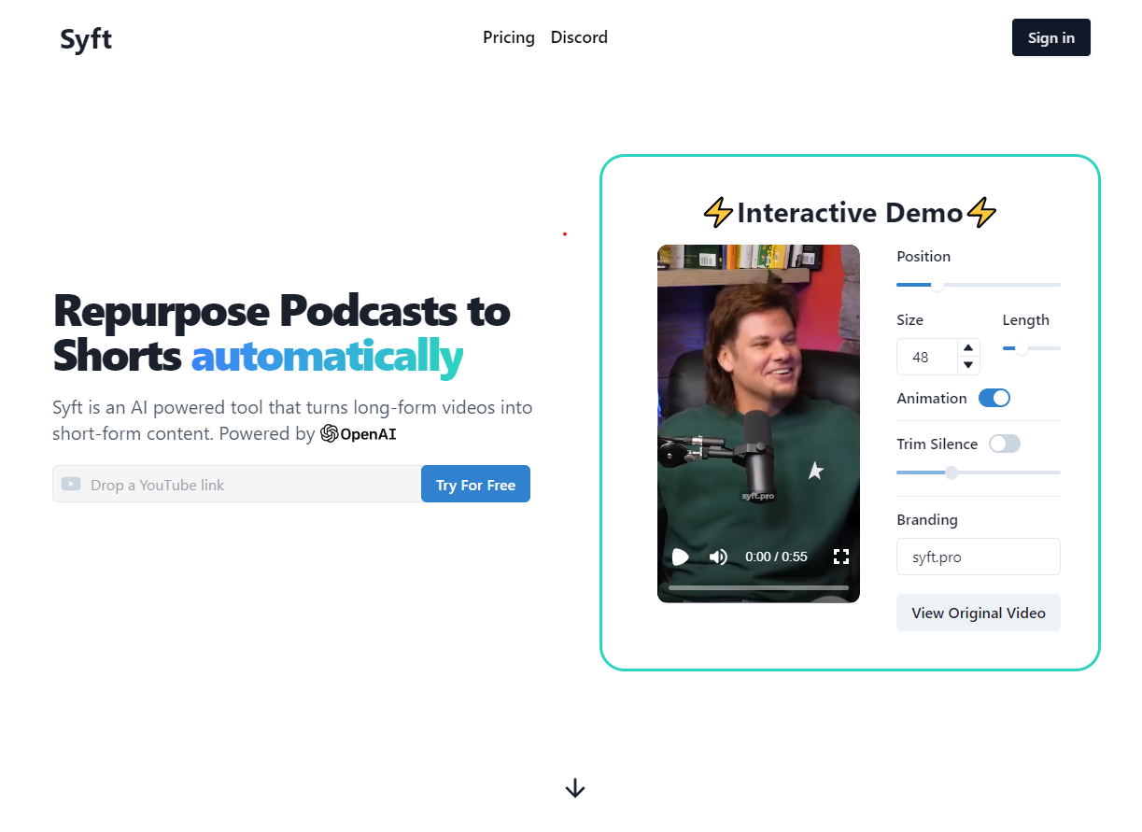Viewport: 1142px width, 832px height.
Task: Open the Discord link
Action: [579, 37]
